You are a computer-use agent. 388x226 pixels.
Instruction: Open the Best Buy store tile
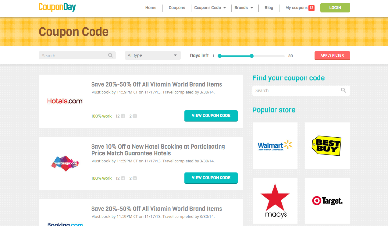point(327,146)
